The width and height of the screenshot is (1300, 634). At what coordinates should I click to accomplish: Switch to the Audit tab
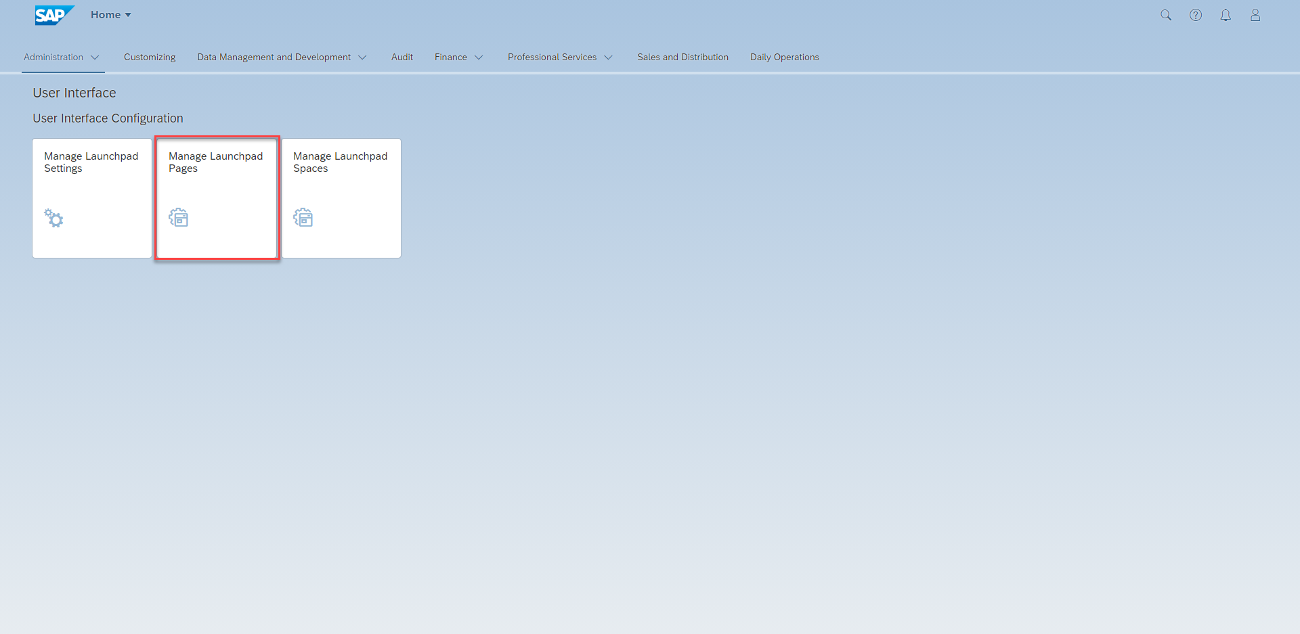[402, 58]
